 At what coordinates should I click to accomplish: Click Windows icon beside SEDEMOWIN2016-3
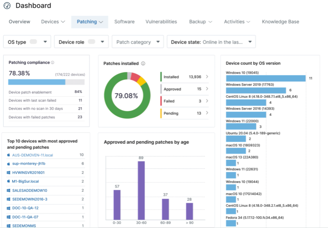(8, 199)
